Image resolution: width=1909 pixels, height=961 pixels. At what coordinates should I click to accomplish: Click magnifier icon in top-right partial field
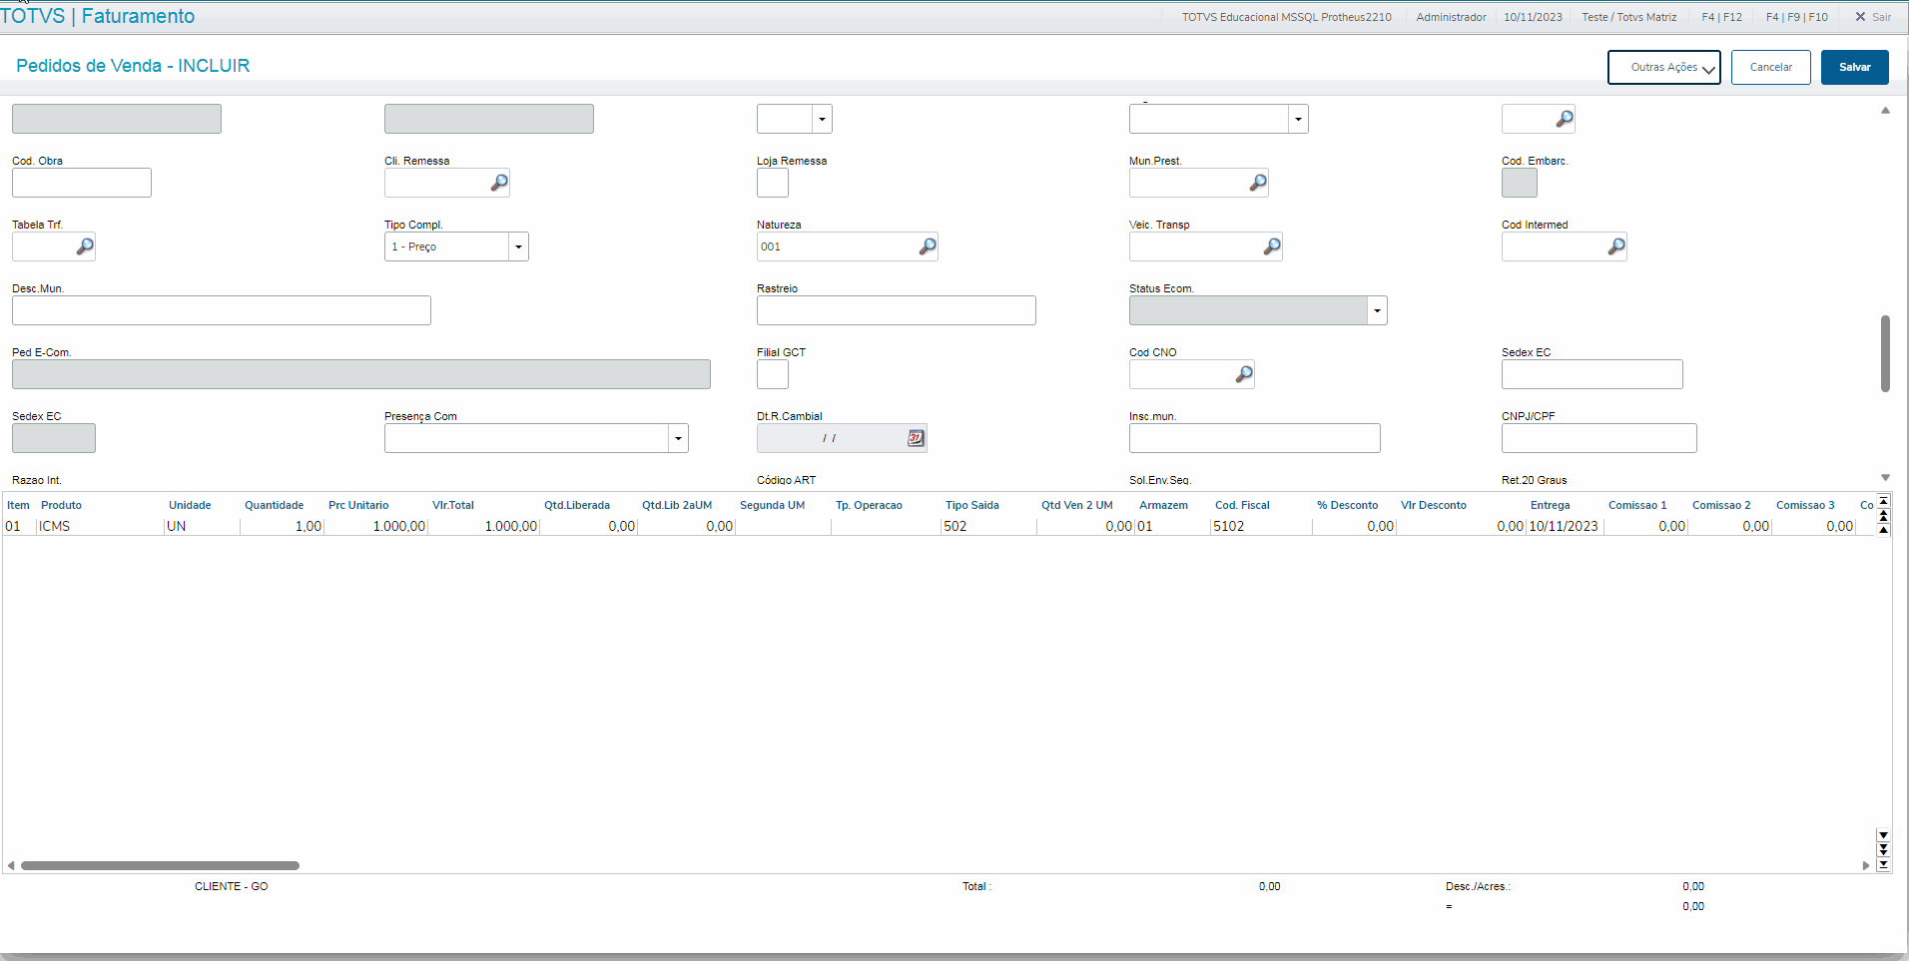1565,119
